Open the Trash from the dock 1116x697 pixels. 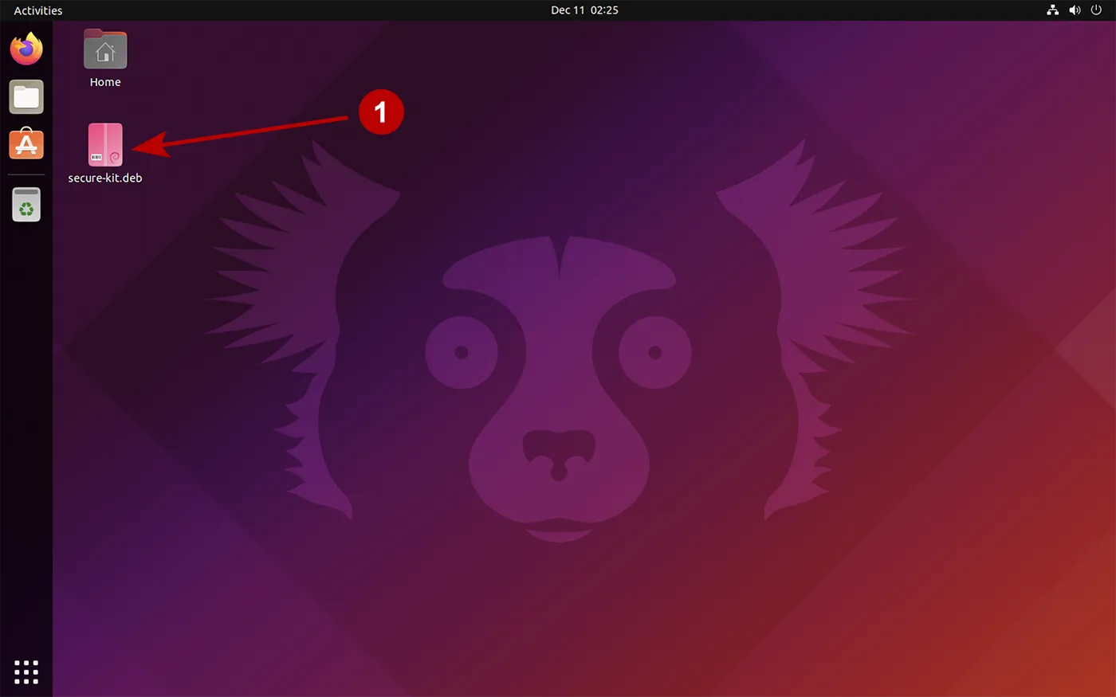coord(26,205)
